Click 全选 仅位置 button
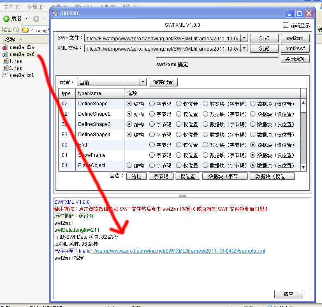The width and height of the screenshot is (322, 307). [x=188, y=176]
